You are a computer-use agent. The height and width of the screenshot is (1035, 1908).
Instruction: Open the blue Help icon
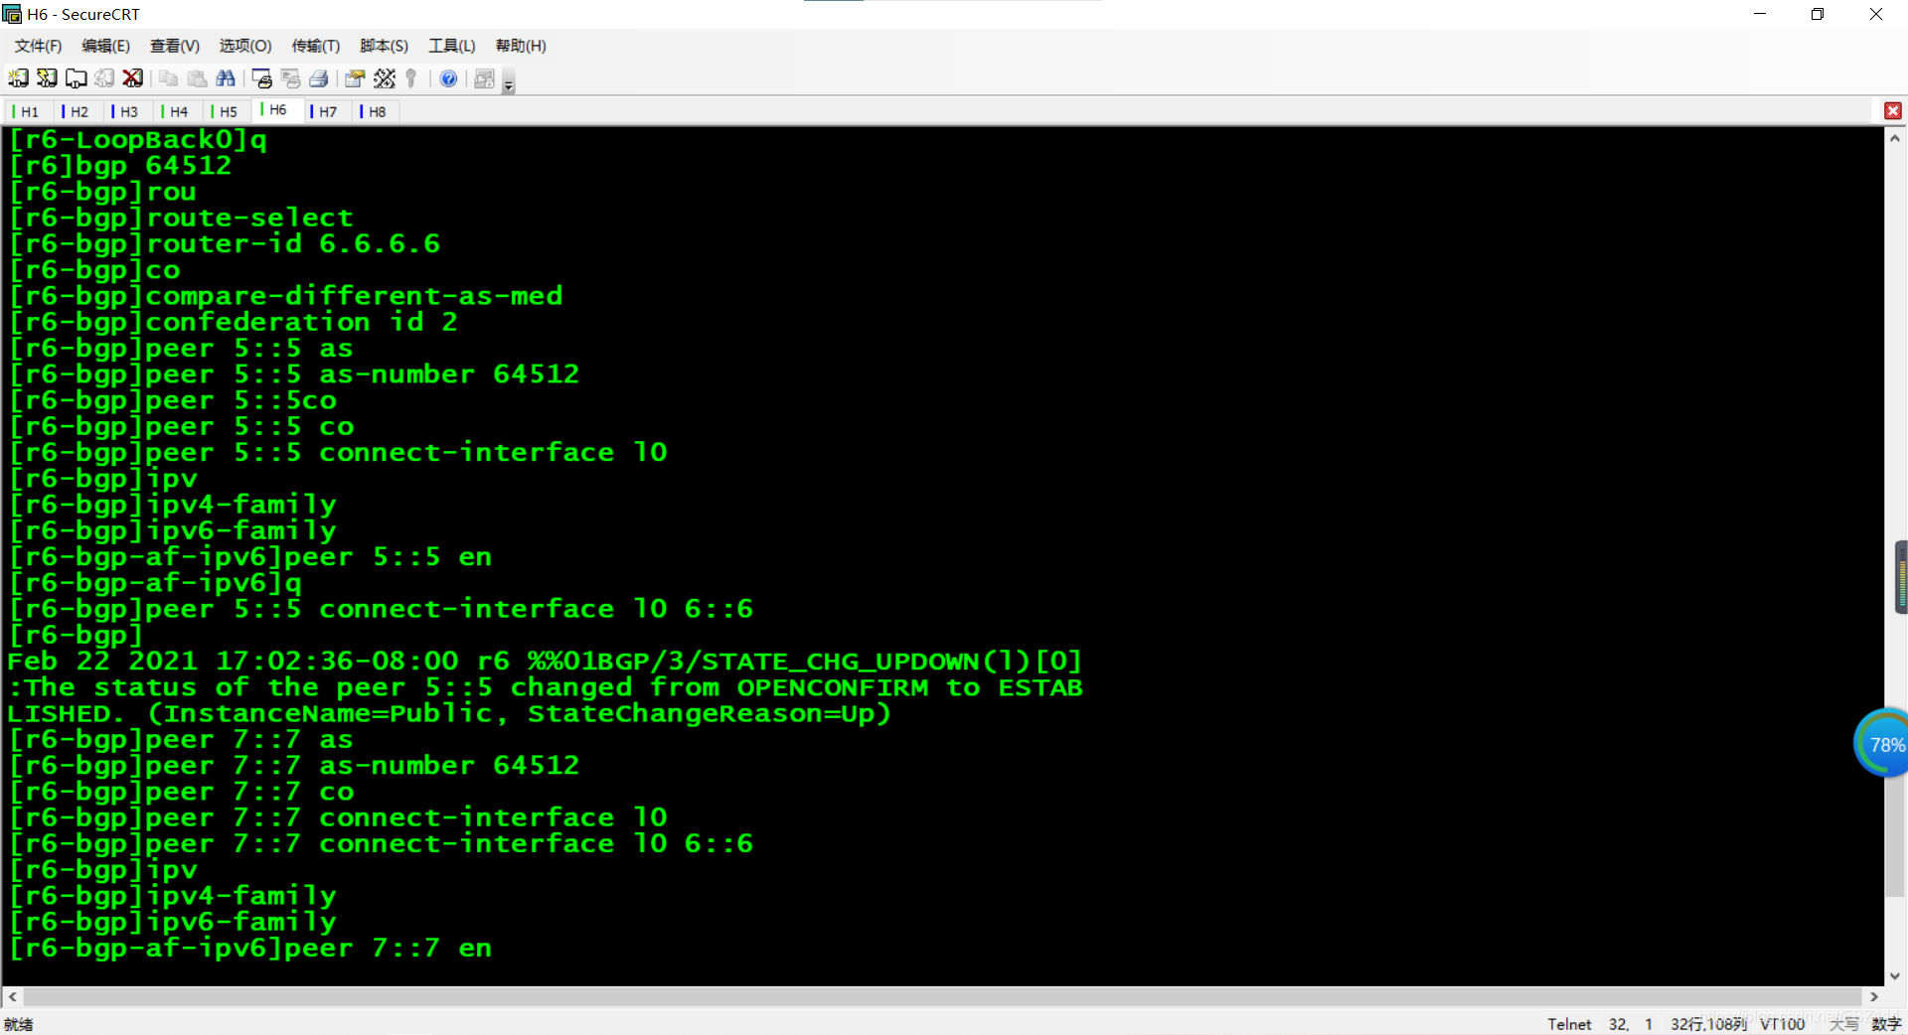449,78
